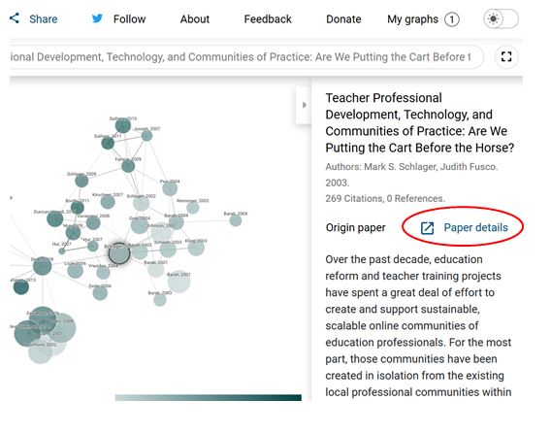Open Paper details link
Image resolution: width=551 pixels, height=434 pixels.
tap(475, 227)
